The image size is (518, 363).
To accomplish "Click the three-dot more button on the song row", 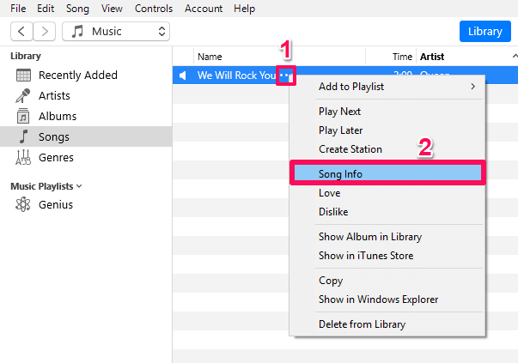I will coord(286,76).
